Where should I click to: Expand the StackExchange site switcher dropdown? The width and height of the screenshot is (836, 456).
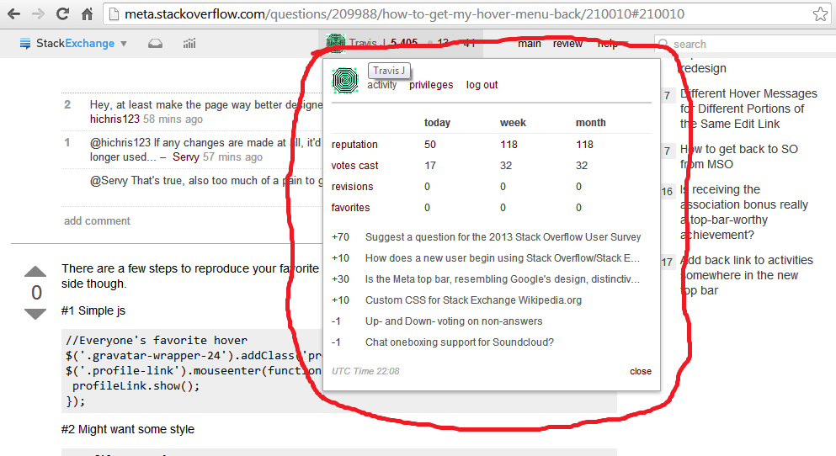point(124,44)
